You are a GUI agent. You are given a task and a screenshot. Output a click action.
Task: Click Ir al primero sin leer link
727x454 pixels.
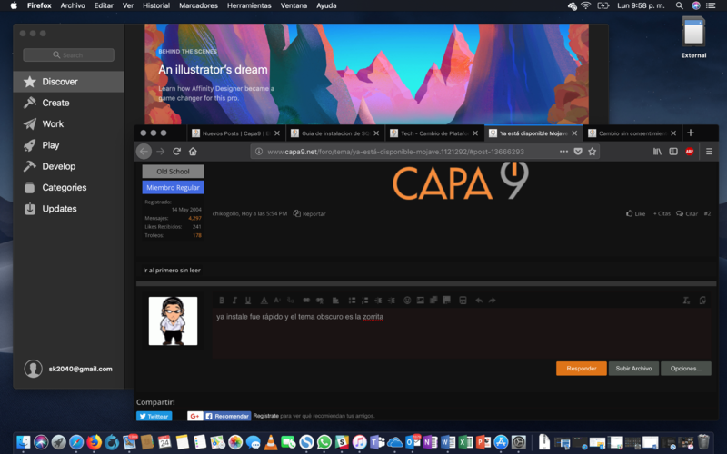(x=172, y=270)
